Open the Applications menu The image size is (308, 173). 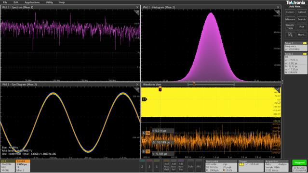[x=32, y=2]
